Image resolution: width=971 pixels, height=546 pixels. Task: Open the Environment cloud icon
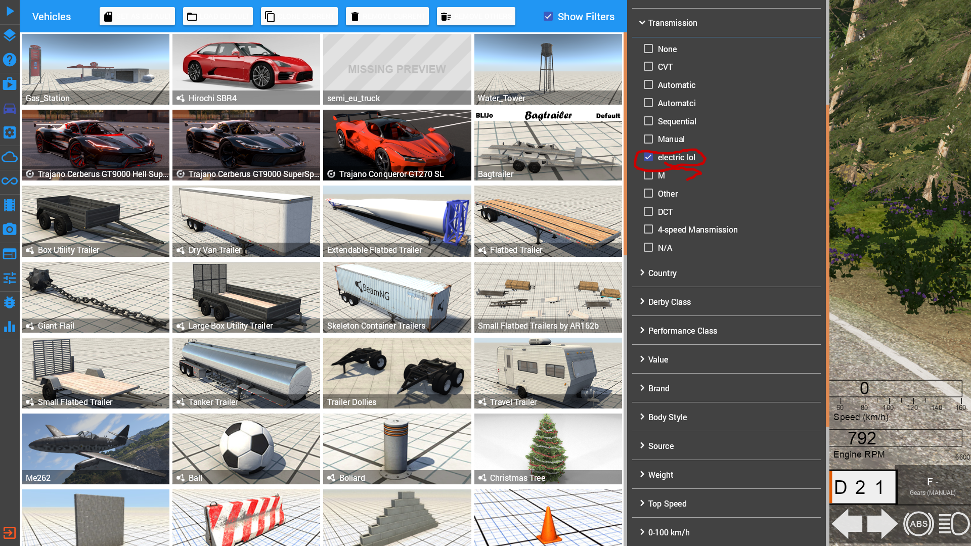(x=10, y=157)
